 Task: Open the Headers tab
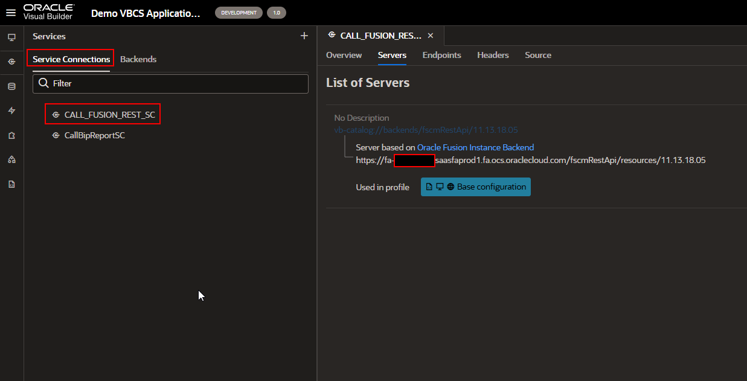(x=493, y=55)
